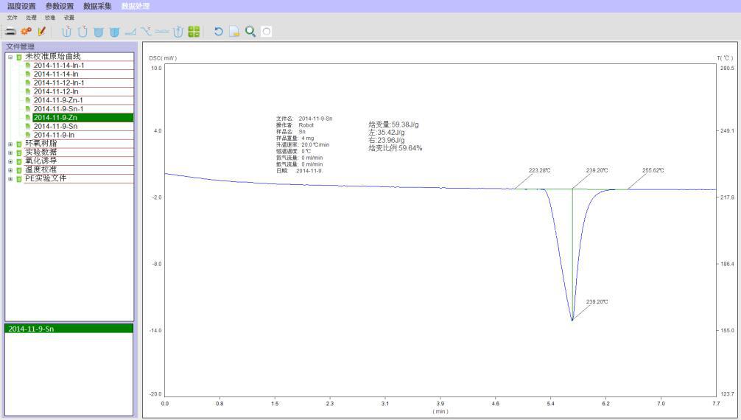Click the document note icon
Viewport: 741px width, 420px height.
tap(234, 32)
